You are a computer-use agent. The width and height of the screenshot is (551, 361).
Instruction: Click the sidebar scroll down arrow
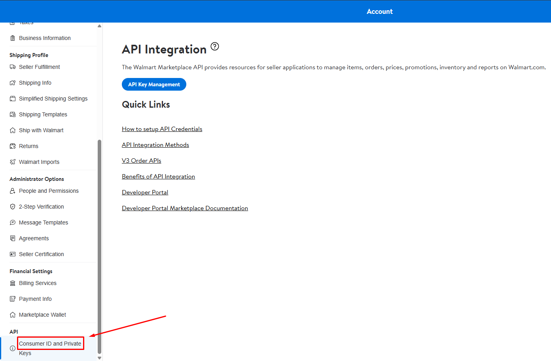(x=99, y=358)
